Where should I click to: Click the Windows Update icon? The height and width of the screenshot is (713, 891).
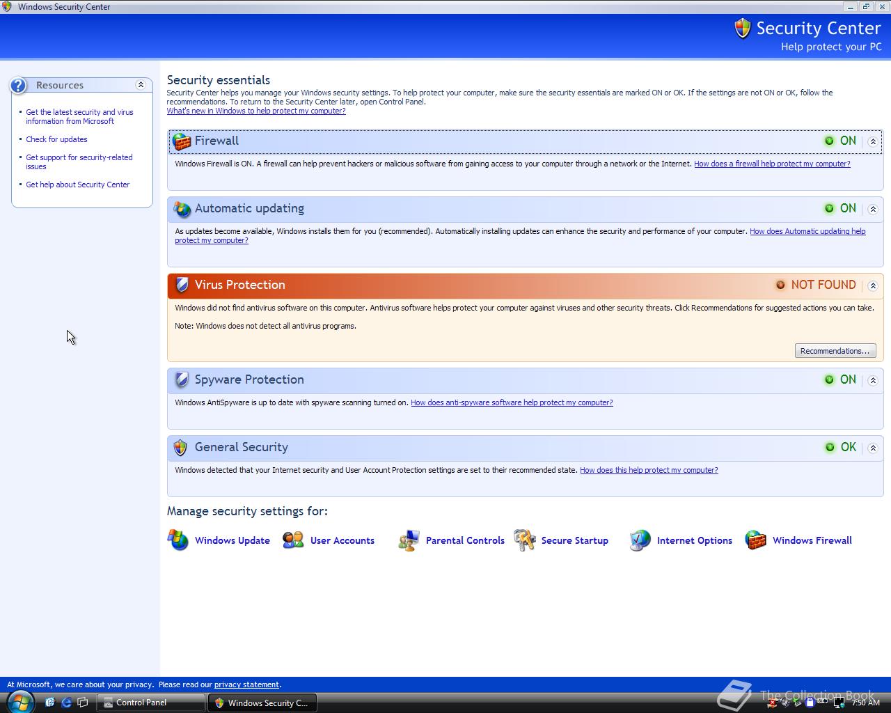pyautogui.click(x=178, y=540)
